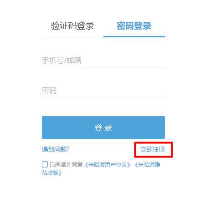The width and height of the screenshot is (205, 203).
Task: Choose login by password heading
Action: pos(134,25)
